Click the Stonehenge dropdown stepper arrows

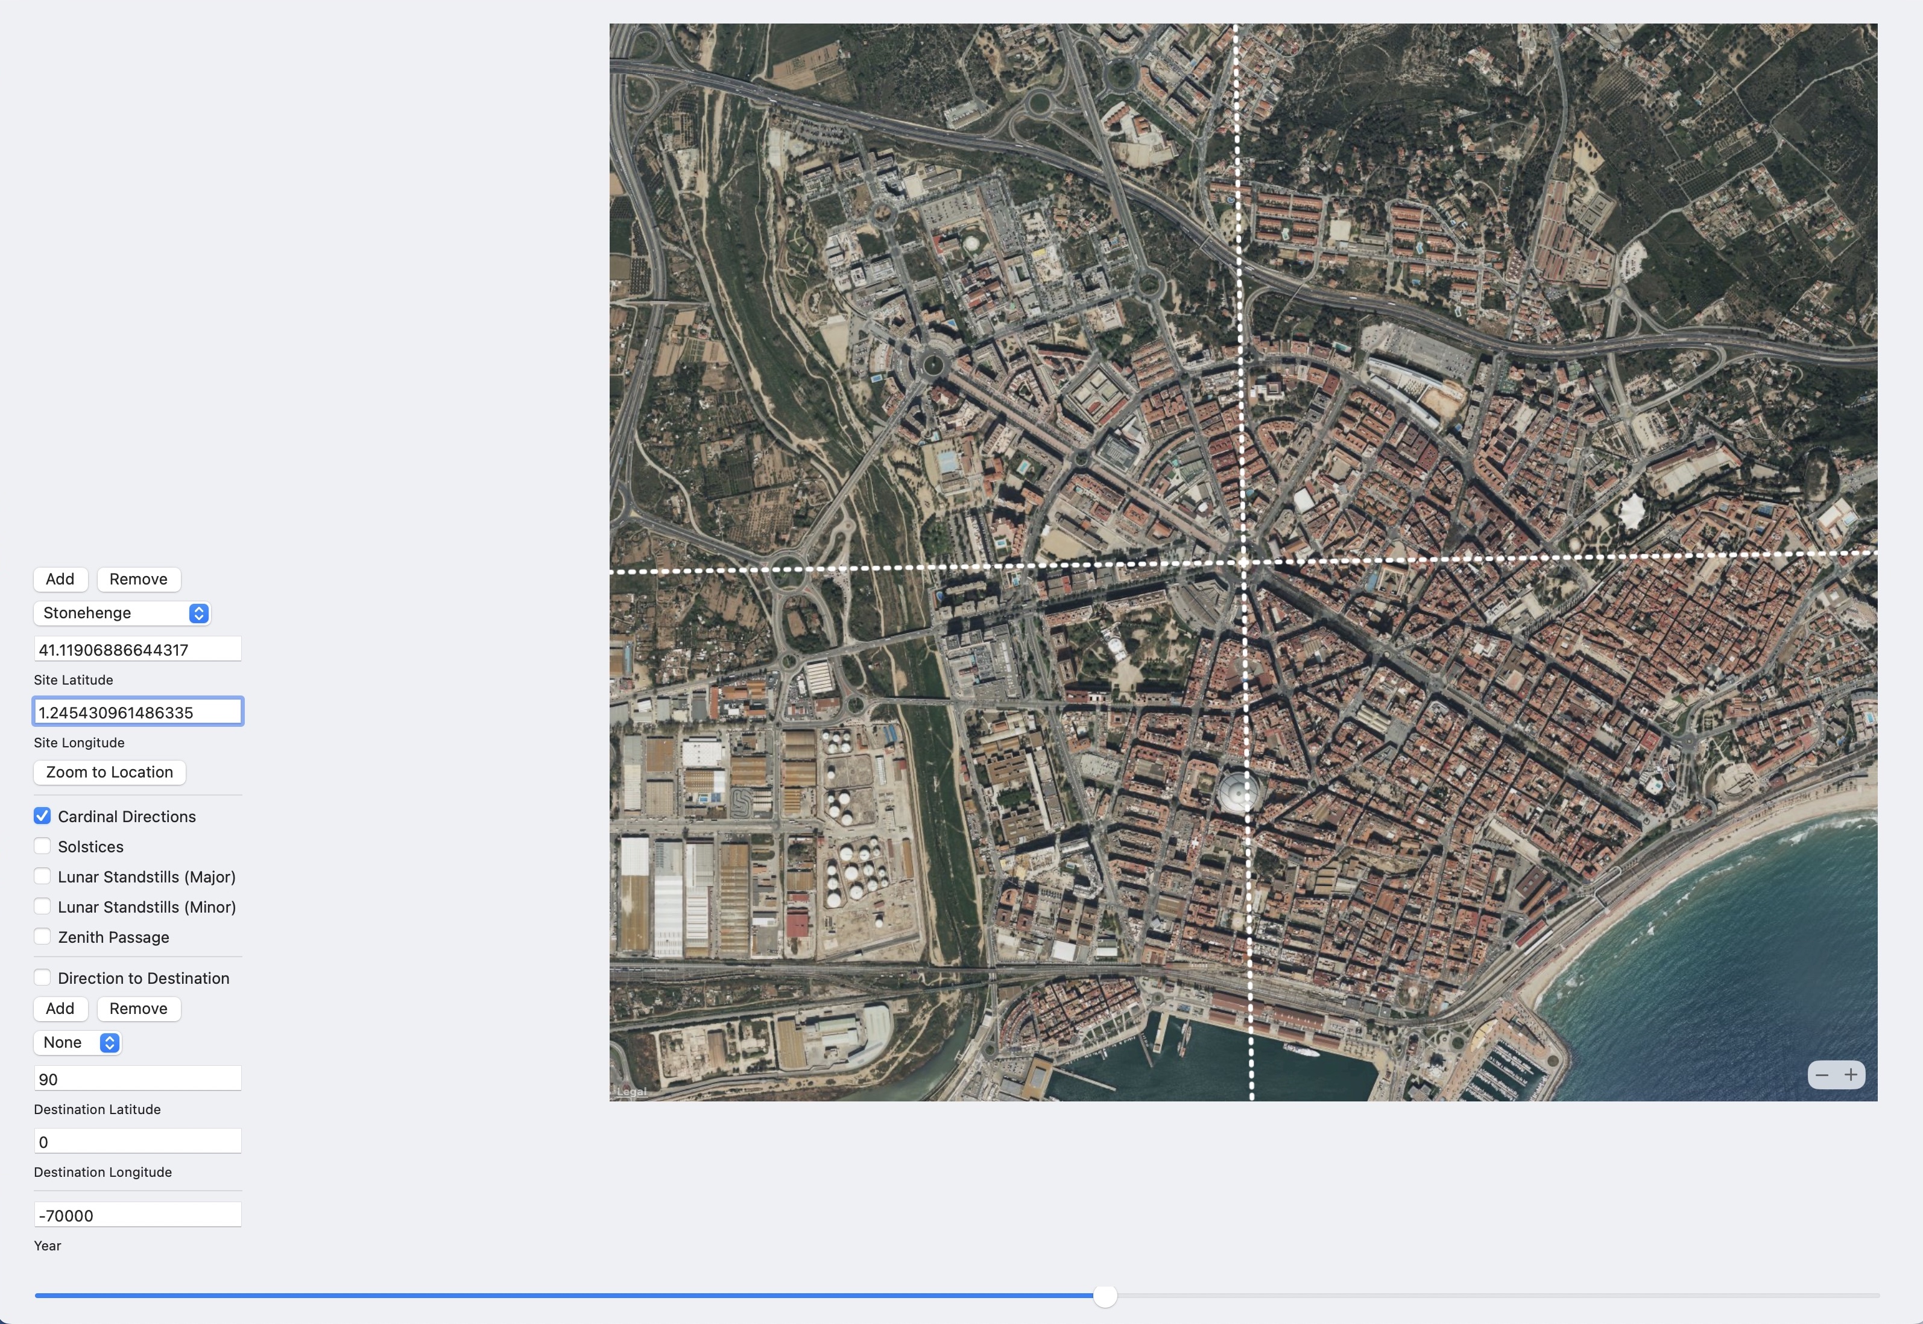(198, 613)
